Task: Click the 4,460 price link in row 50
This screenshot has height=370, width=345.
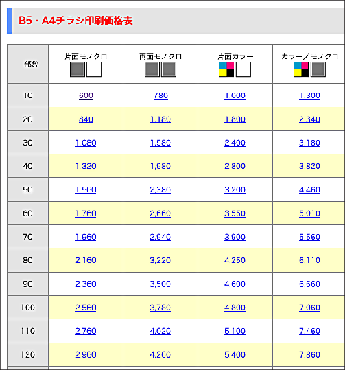Action: (x=309, y=189)
